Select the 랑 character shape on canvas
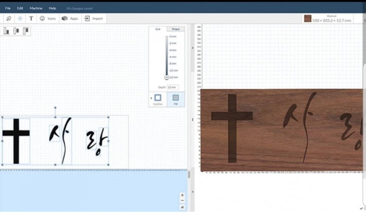The height and width of the screenshot is (212, 366). (x=98, y=141)
